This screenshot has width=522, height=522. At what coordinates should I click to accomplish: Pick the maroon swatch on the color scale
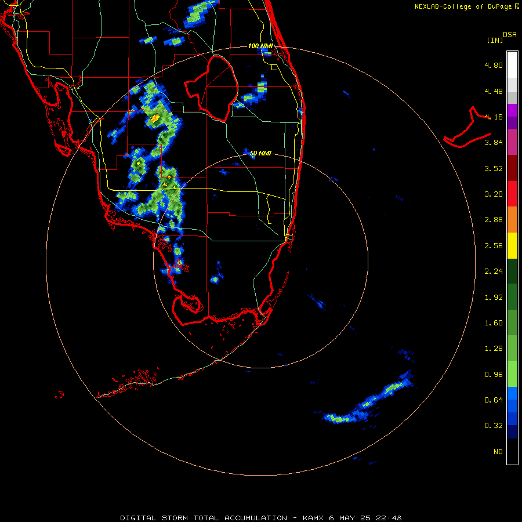(512, 168)
